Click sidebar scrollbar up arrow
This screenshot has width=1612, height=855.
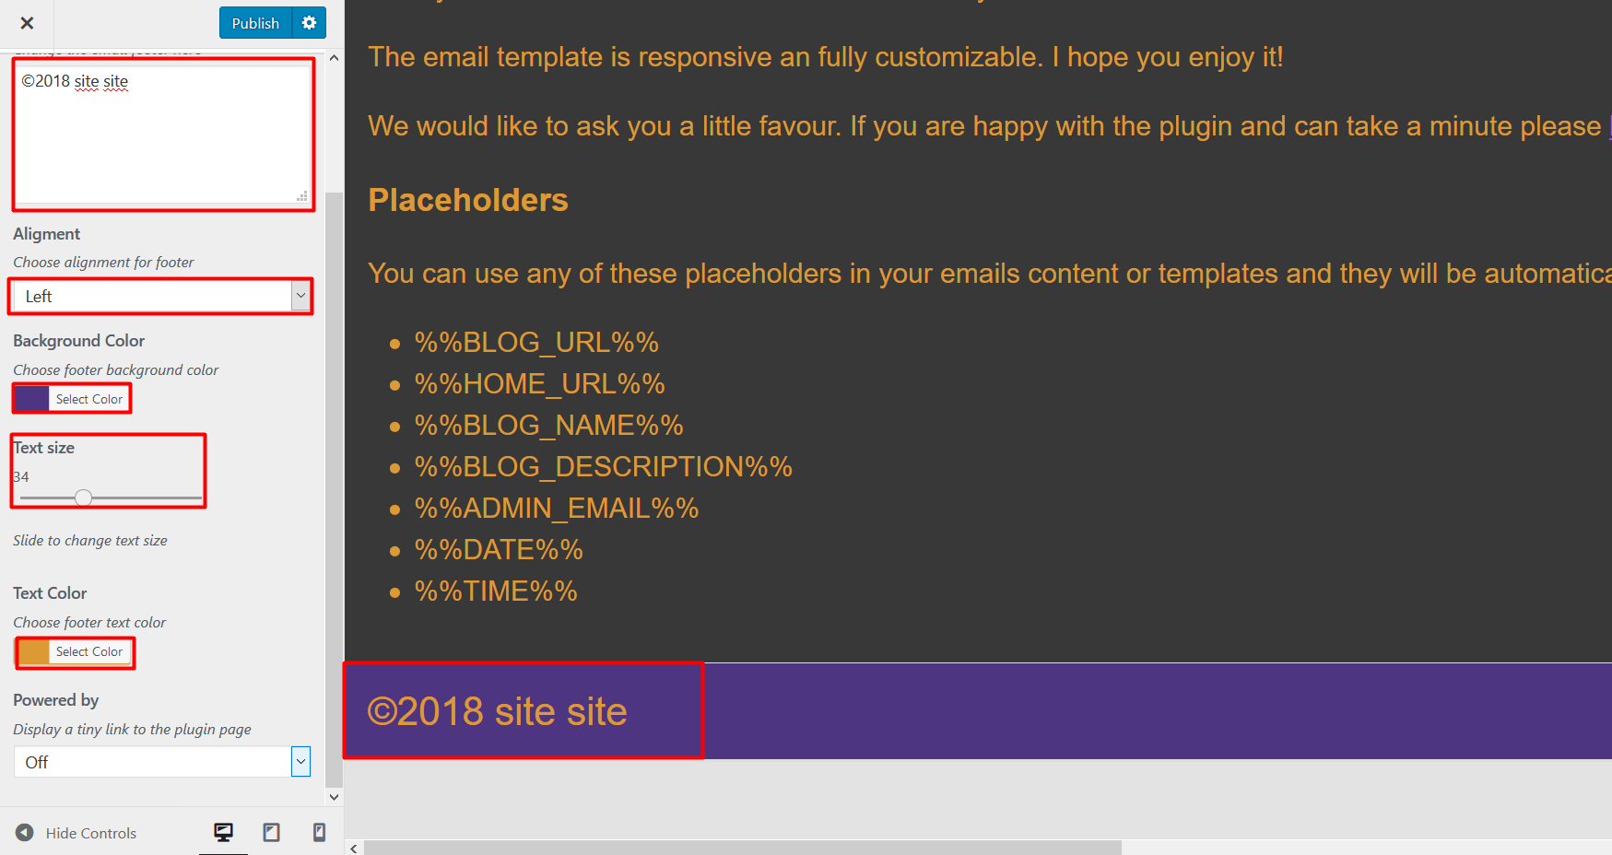click(x=334, y=58)
